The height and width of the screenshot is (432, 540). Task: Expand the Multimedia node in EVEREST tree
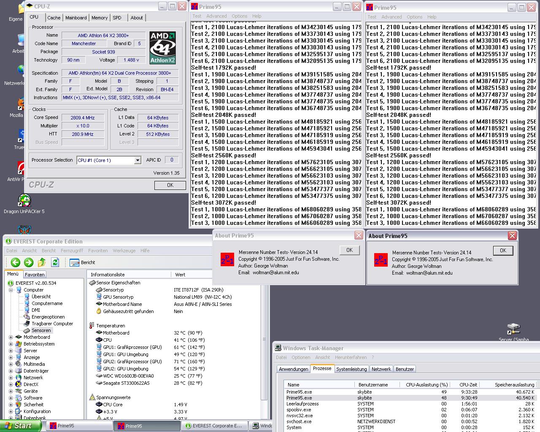coord(11,364)
